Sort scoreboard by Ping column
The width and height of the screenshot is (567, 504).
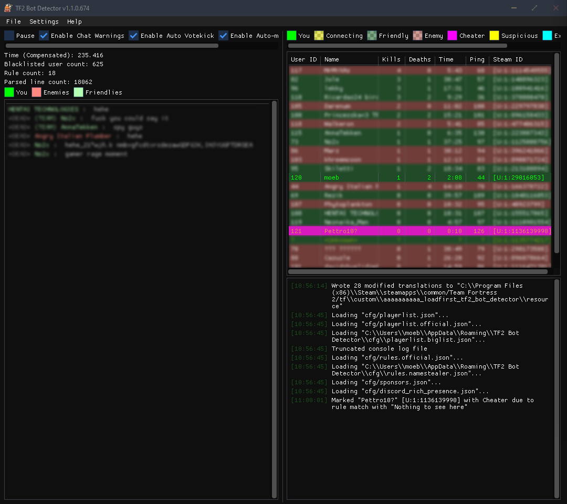(x=477, y=60)
